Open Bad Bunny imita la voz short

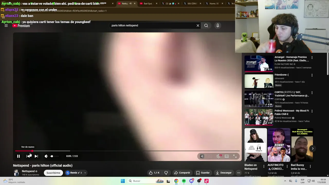(302, 145)
